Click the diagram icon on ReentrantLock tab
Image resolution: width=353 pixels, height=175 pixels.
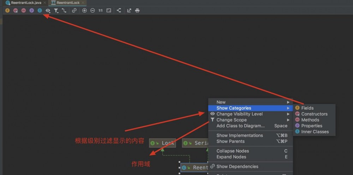click(53, 3)
